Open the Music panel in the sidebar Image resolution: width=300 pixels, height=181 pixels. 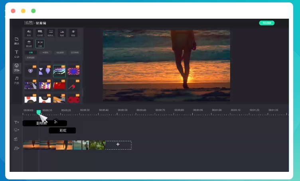[16, 80]
